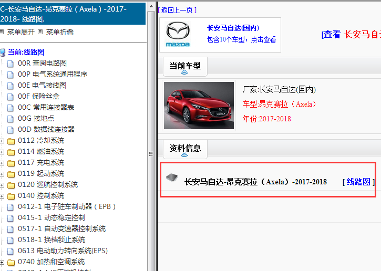Expand the 0740 加热和空调系统 node
Image resolution: width=381 pixels, height=271 pixels.
(2, 262)
